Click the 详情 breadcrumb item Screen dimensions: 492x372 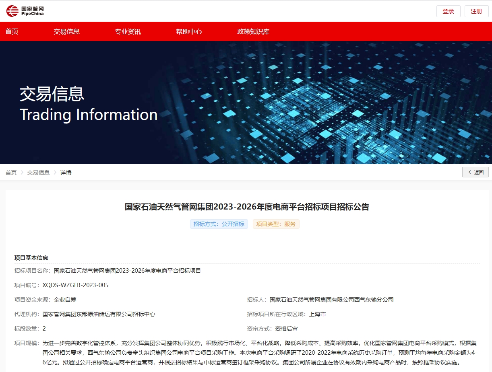(66, 173)
